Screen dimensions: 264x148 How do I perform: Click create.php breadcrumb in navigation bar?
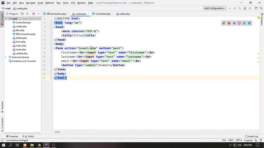pos(20,8)
